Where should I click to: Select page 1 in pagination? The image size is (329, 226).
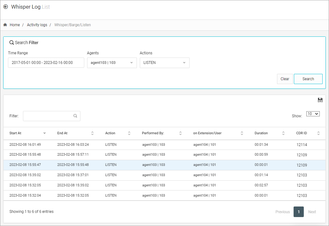coord(299,212)
